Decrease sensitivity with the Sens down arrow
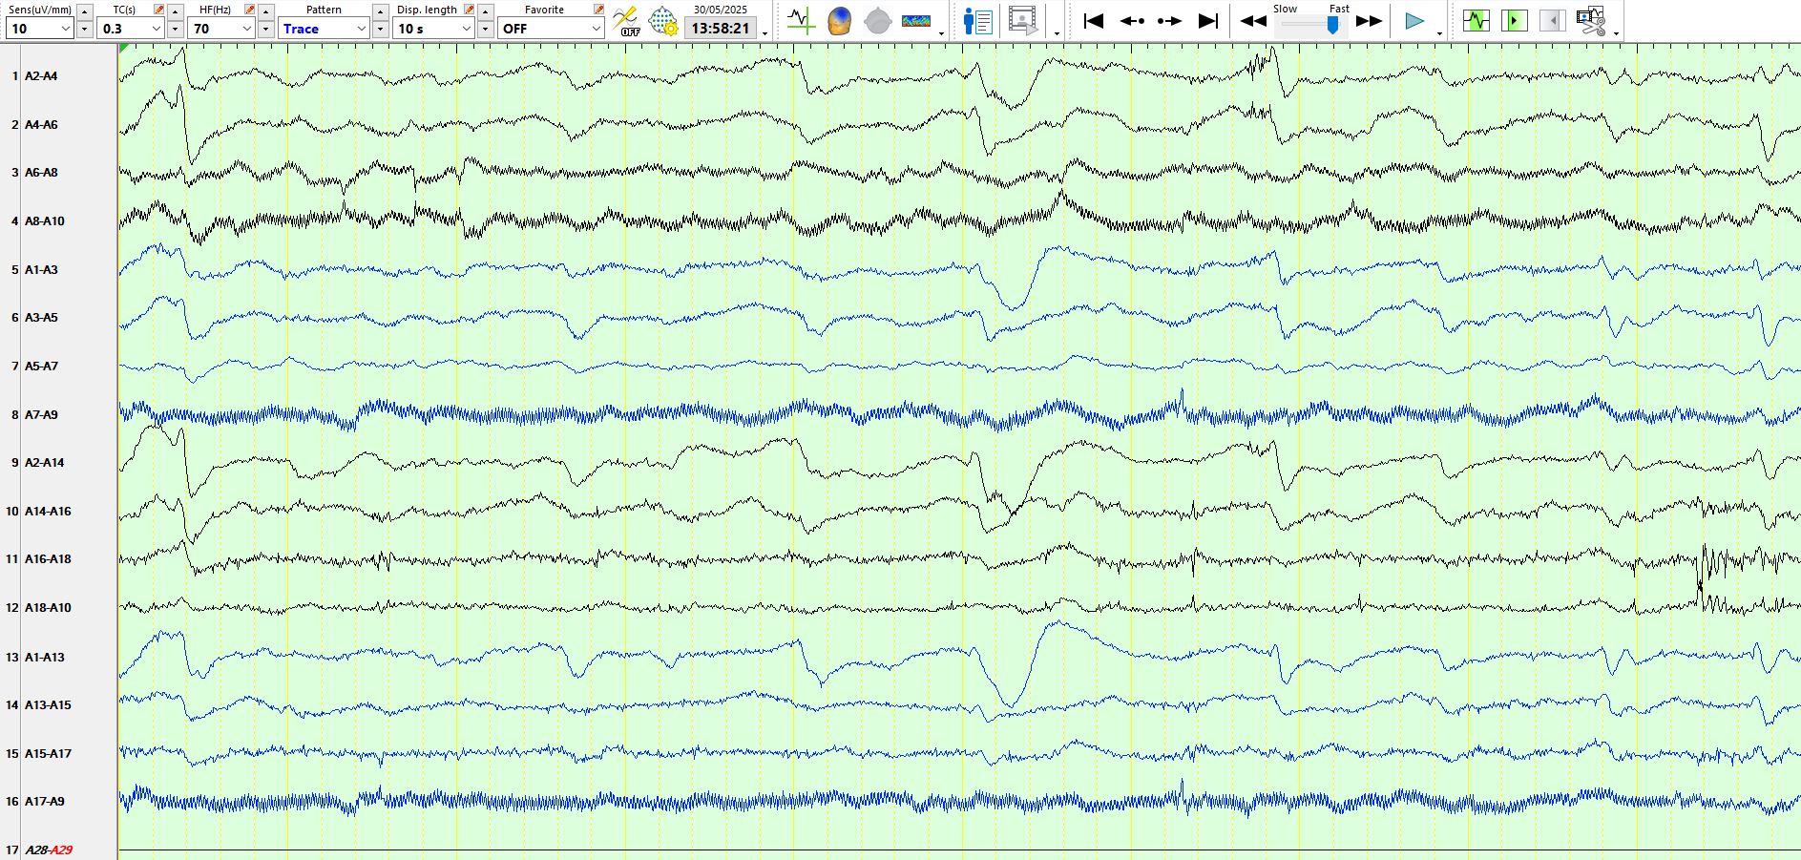Viewport: 1801px width, 860px height. coord(84,30)
